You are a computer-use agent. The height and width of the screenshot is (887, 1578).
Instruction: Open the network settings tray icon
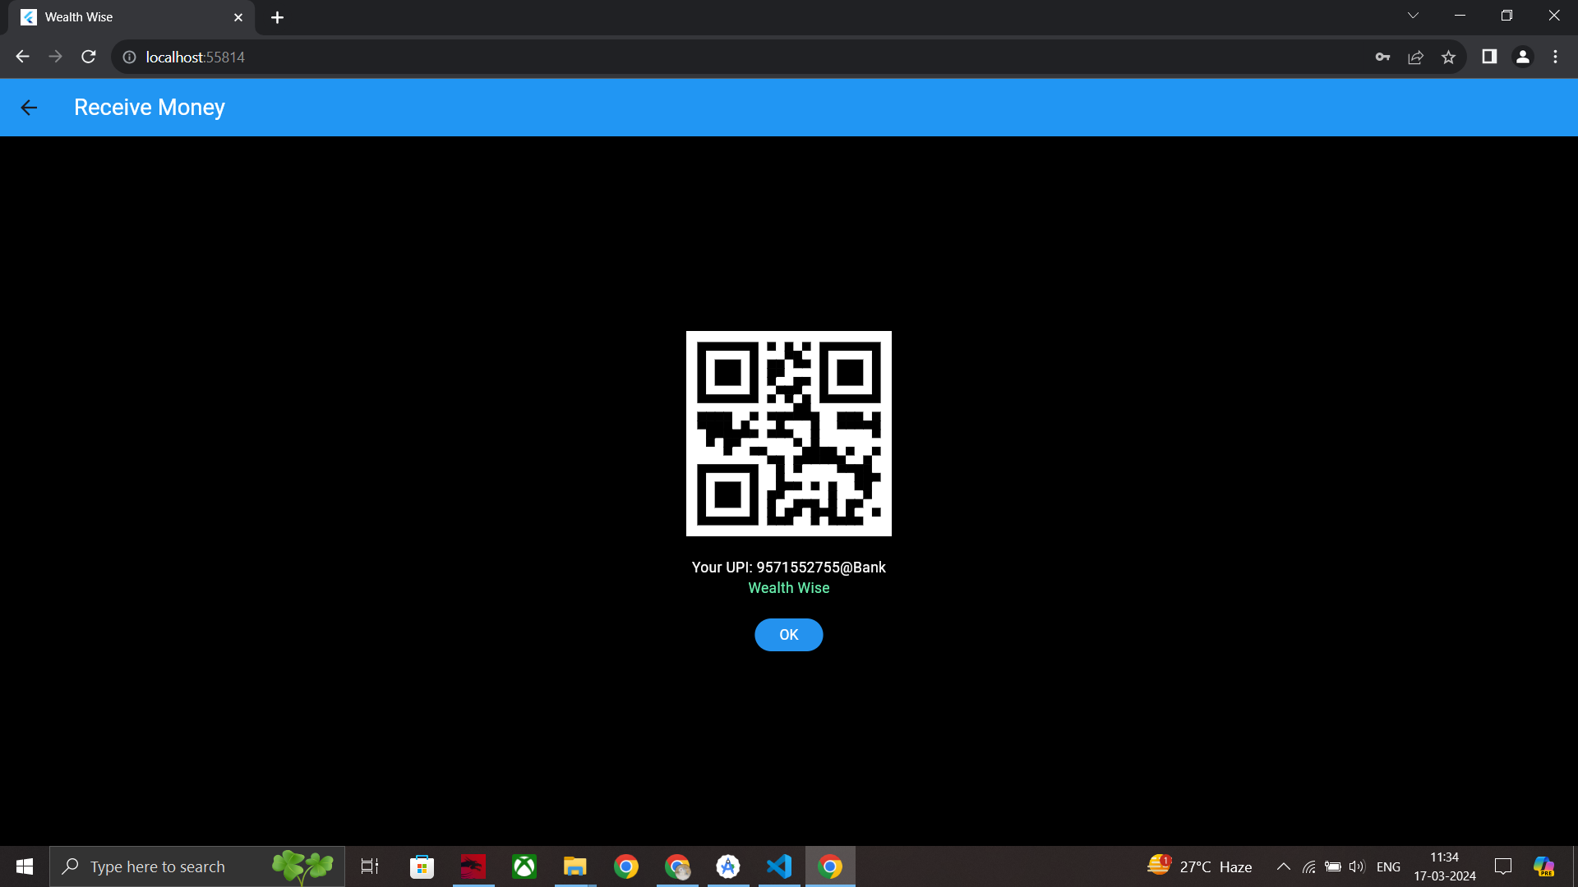click(x=1309, y=866)
